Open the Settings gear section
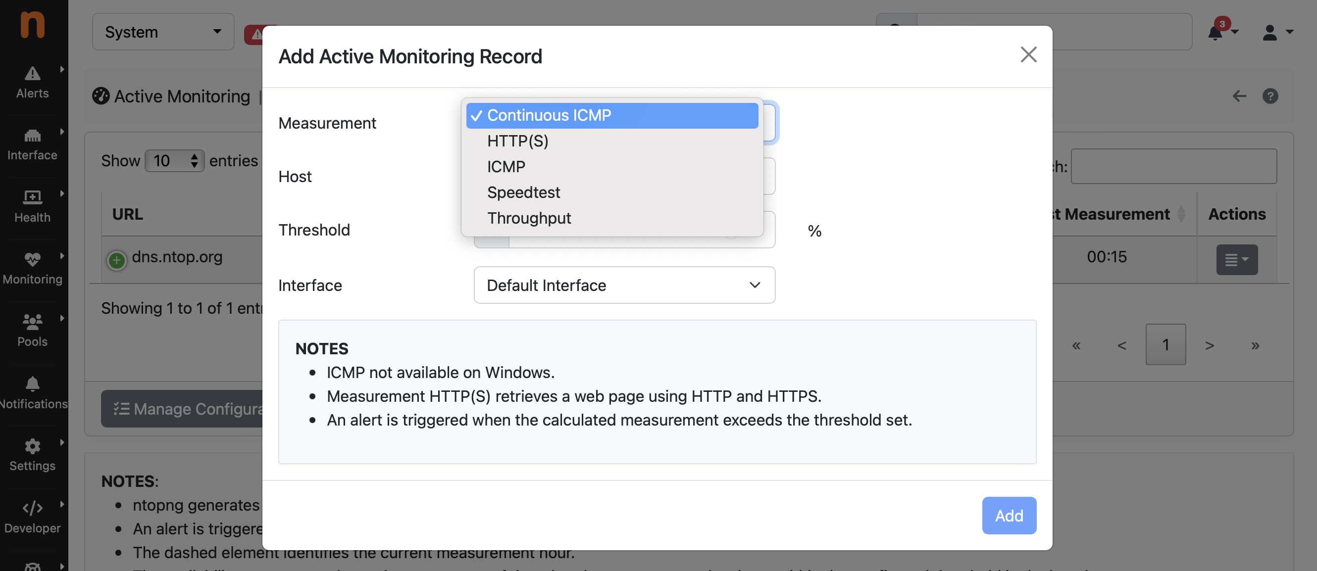Viewport: 1317px width, 571px height. (x=33, y=455)
